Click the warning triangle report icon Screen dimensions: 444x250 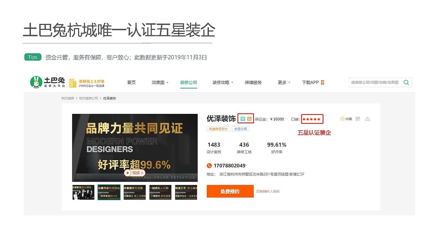point(368,119)
